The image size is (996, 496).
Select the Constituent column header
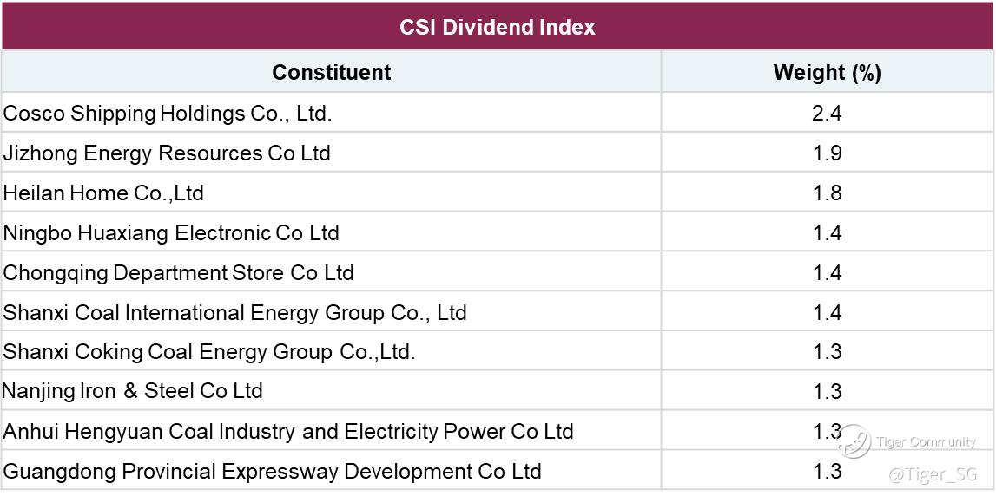coord(332,72)
